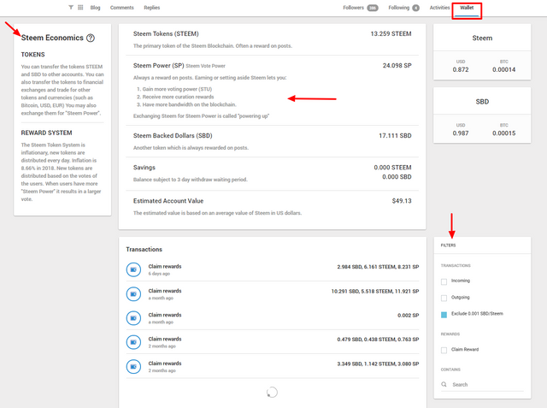The width and height of the screenshot is (547, 408).
Task: Click Steem USD price 0.872
Action: (461, 70)
